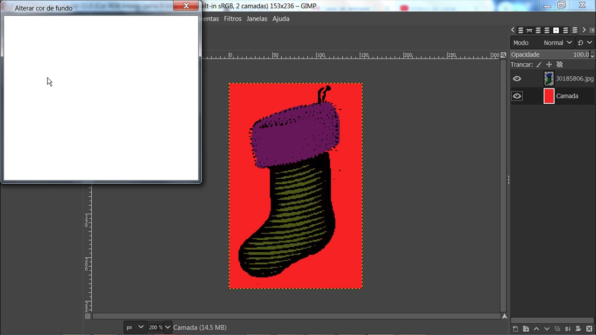Click the Camada layer name
Image resolution: width=596 pixels, height=335 pixels.
[567, 96]
